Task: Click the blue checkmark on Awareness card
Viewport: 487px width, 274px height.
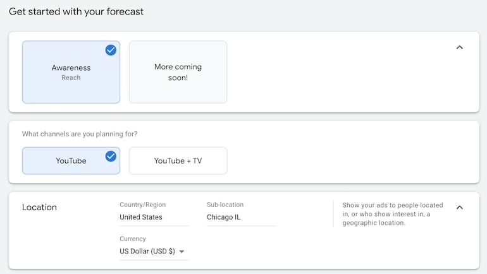Action: click(111, 50)
